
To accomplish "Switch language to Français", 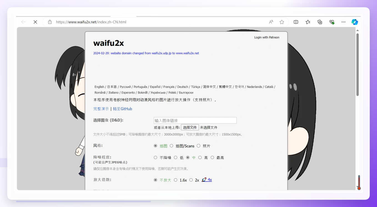I will 169,87.
